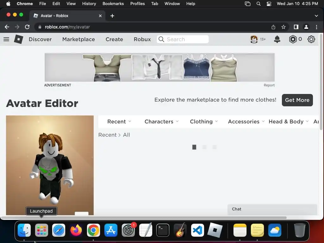This screenshot has height=243, width=324.
Task: Open the Roblox hamburger navigation menu
Action: pyautogui.click(x=6, y=39)
